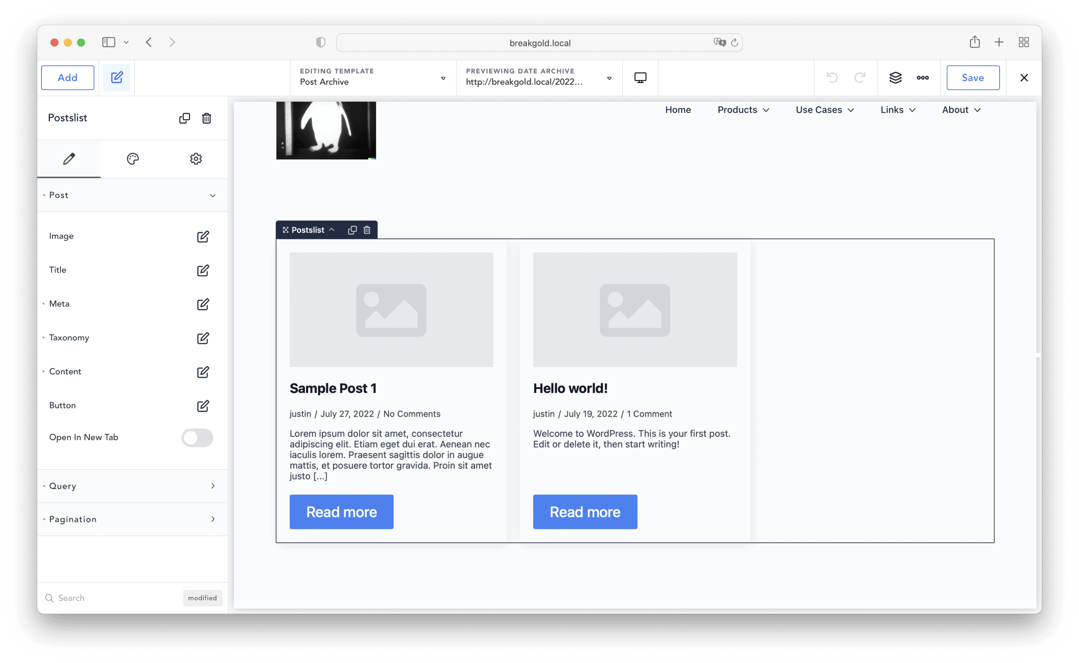The width and height of the screenshot is (1079, 663).
Task: Open the Meta edit popout
Action: pos(203,304)
